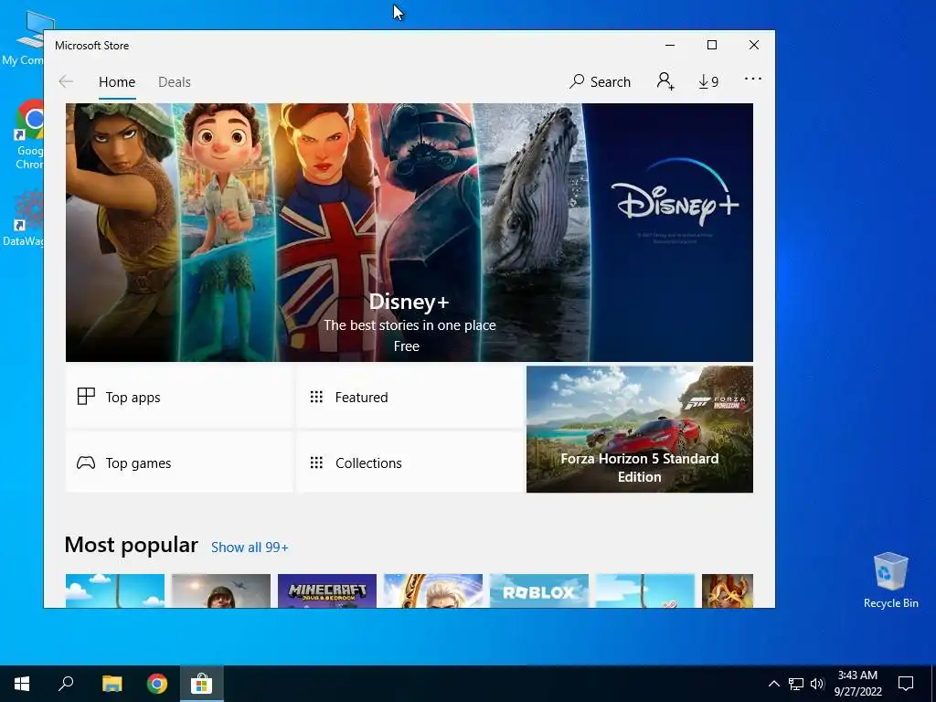Screen dimensions: 936x702
Task: Open Top apps tile
Action: (x=179, y=397)
